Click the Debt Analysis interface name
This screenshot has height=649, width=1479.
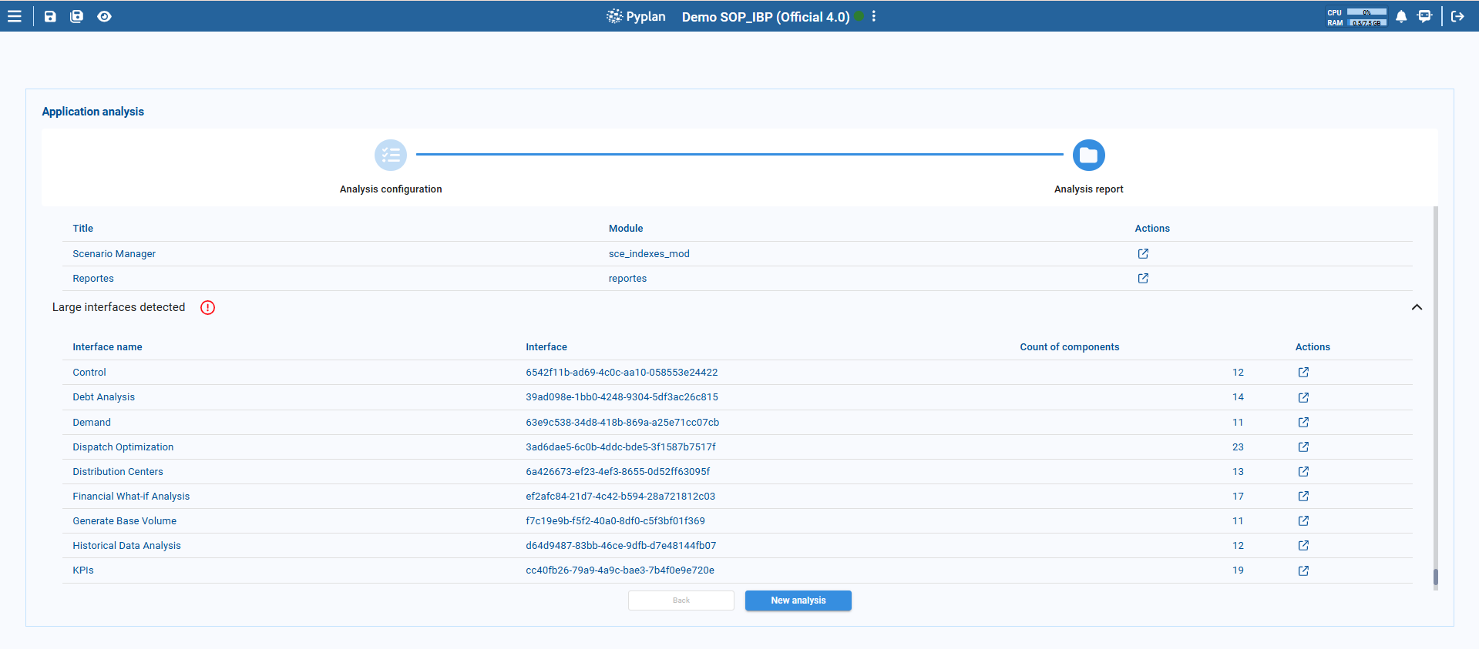pyautogui.click(x=104, y=397)
